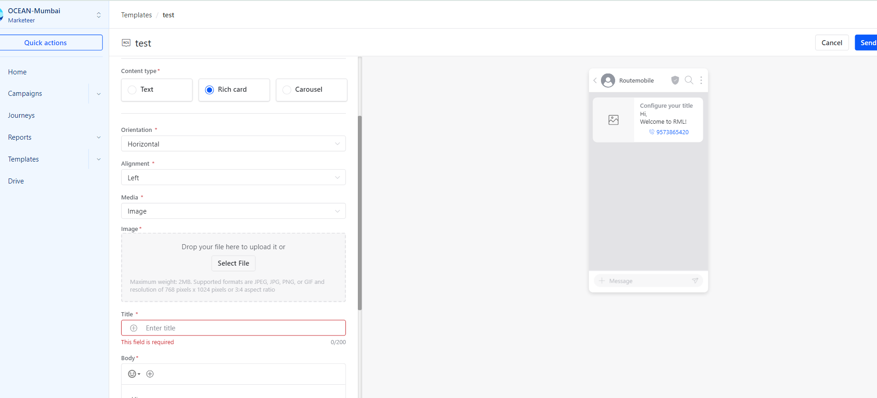Open Journeys in sidebar

(x=21, y=115)
